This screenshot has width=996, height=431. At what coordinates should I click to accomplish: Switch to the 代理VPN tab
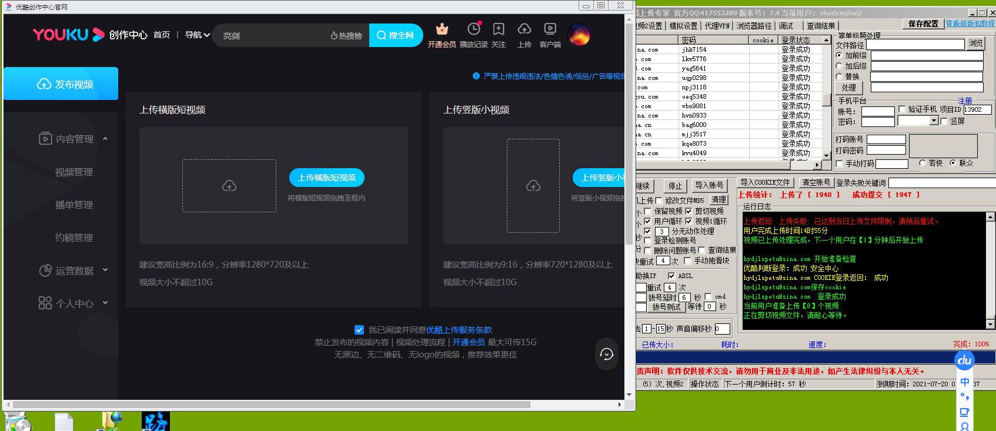(x=717, y=26)
